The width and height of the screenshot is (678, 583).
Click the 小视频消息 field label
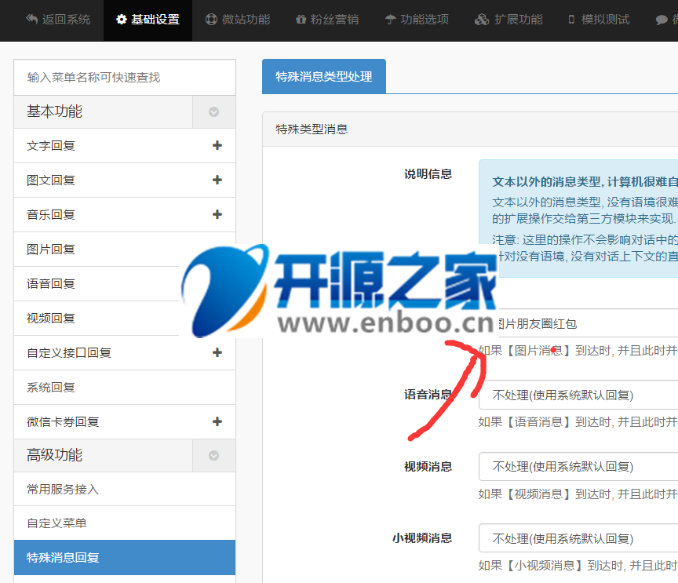pyautogui.click(x=422, y=538)
